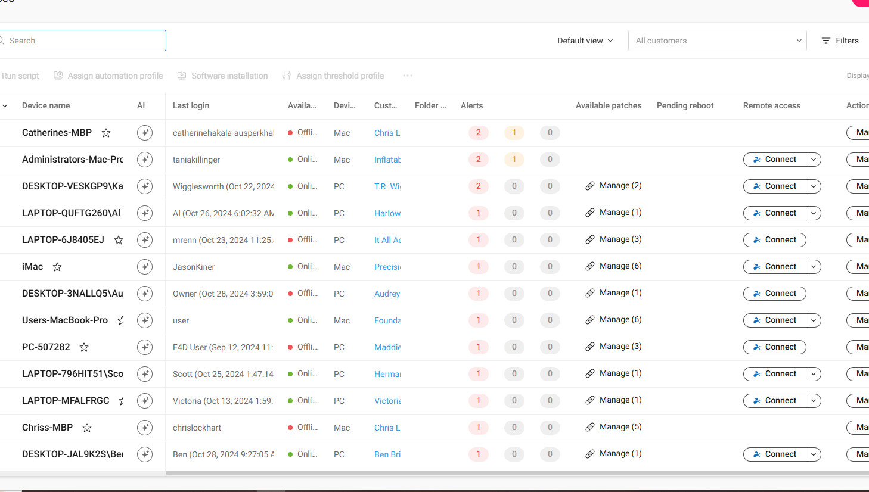This screenshot has width=869, height=492.
Task: Open Manage (5) patches for Chriss-MBP
Action: (x=613, y=427)
